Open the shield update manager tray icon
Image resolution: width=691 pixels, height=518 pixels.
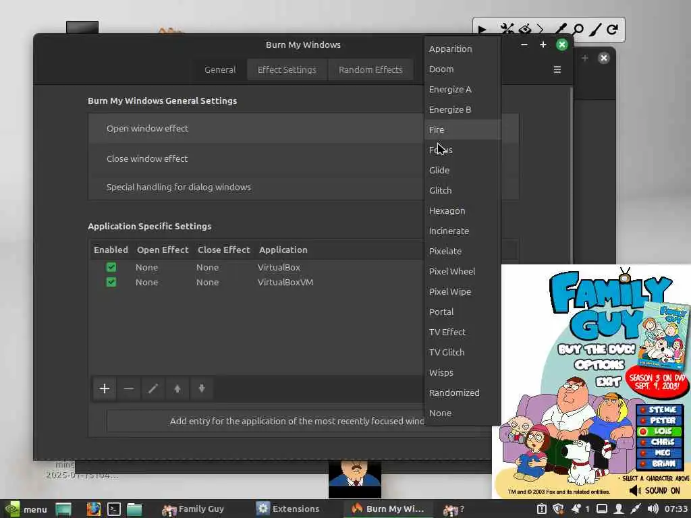click(558, 509)
